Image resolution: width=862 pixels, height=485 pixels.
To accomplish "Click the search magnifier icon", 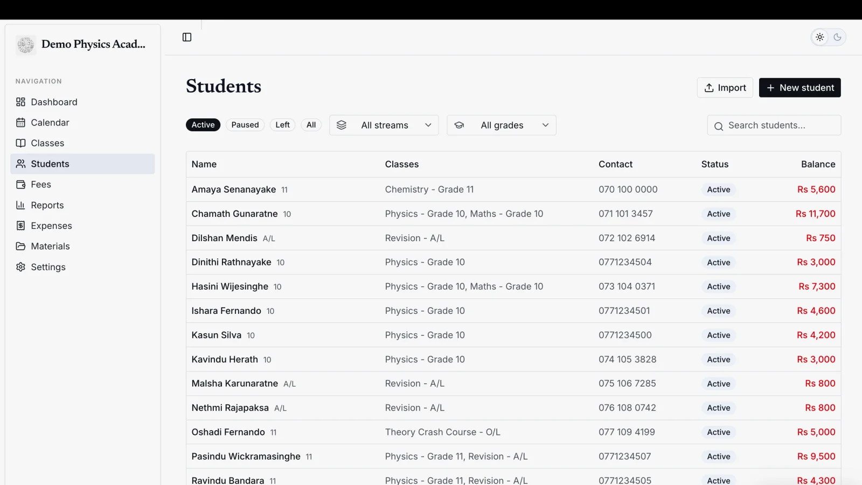I will (x=718, y=126).
